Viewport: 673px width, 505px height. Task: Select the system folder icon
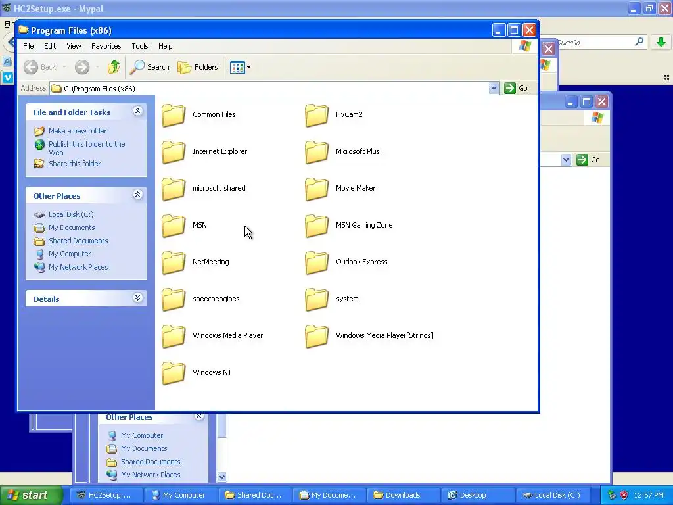coord(317,299)
